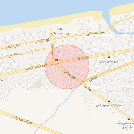Click the مزون عروس ماتیسا place label
The width and height of the screenshot is (134, 134).
point(60,33)
